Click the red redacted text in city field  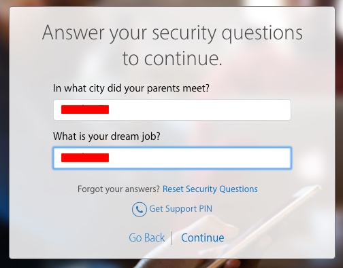coord(85,109)
